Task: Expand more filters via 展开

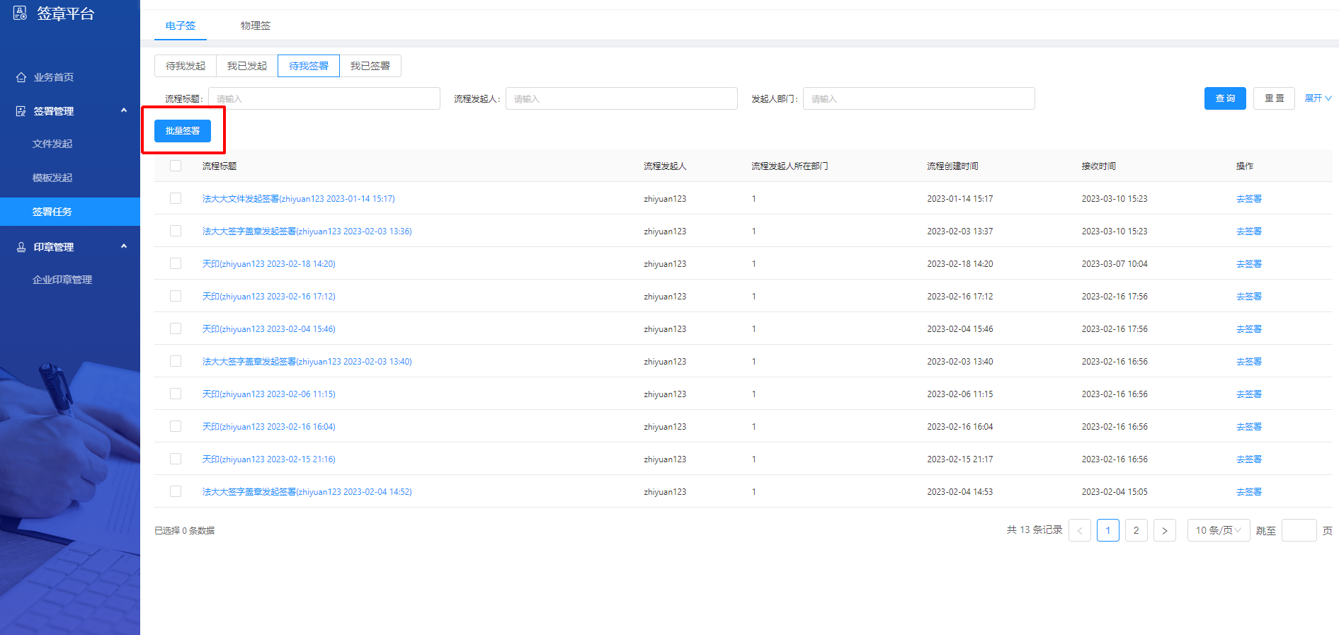Action: point(1317,98)
